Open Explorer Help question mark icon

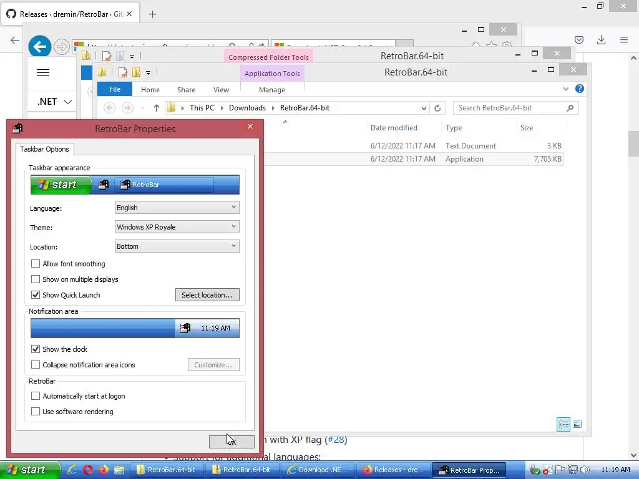pyautogui.click(x=580, y=89)
